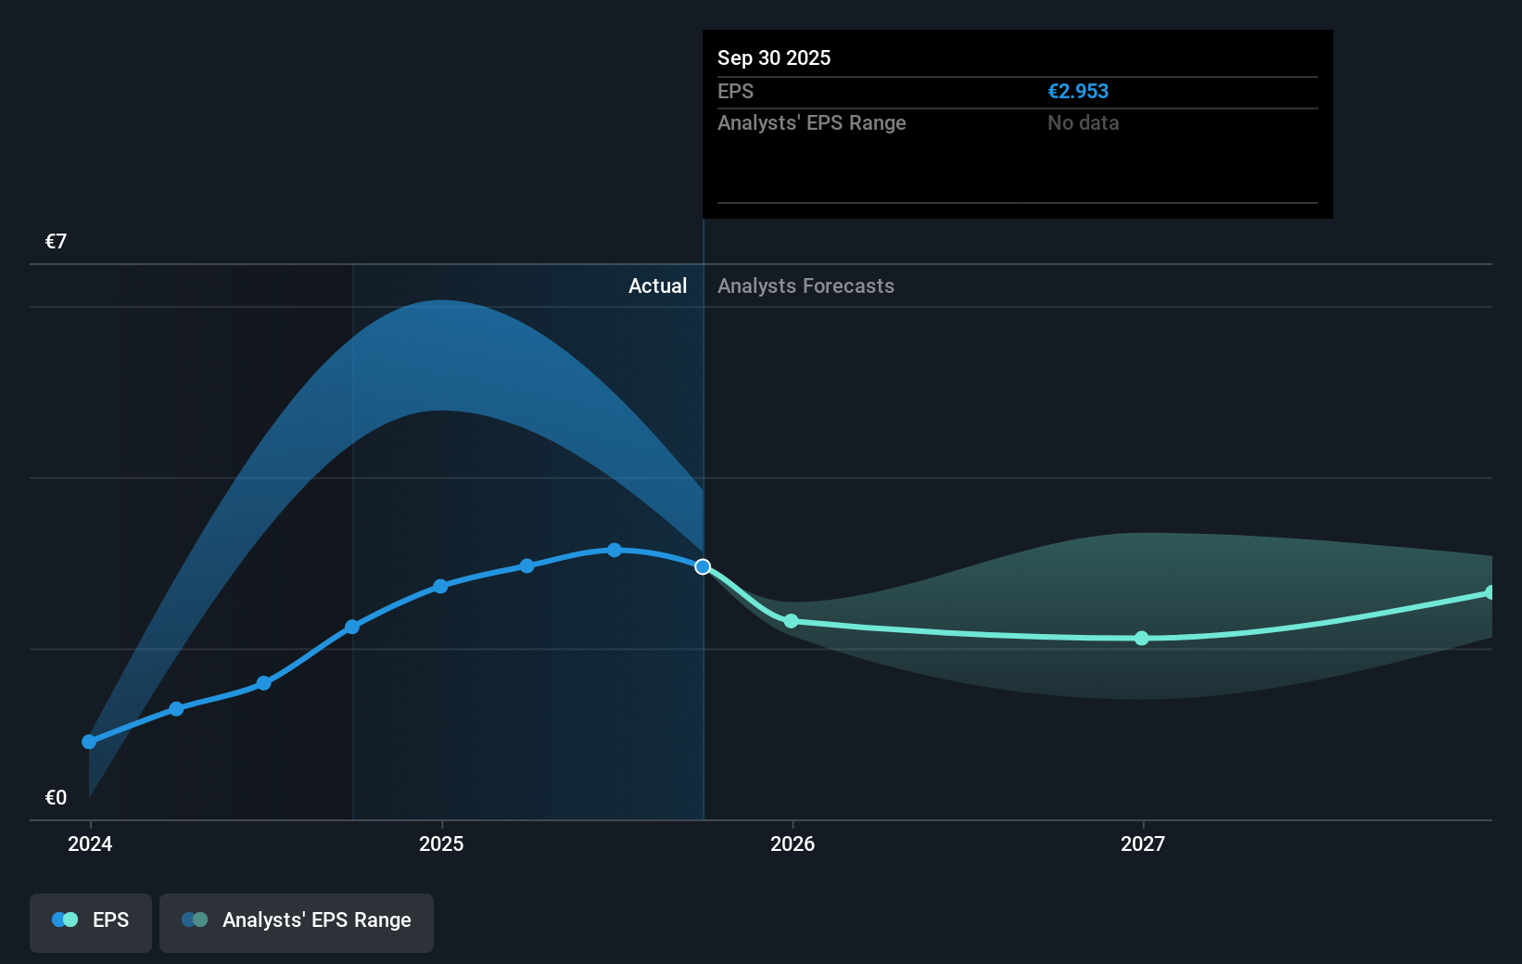Select the highlighted Sep 30 2025 data point
This screenshot has width=1522, height=964.
[703, 566]
